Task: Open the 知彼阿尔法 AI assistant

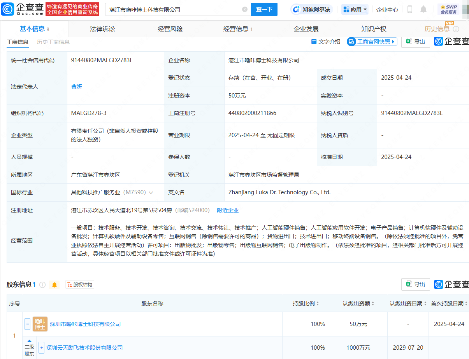Action: [312, 9]
